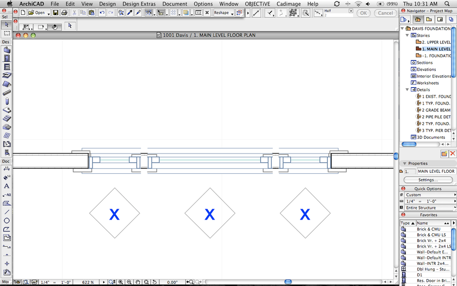This screenshot has width=457, height=286.
Task: Click the OK button in toolbar
Action: click(364, 13)
